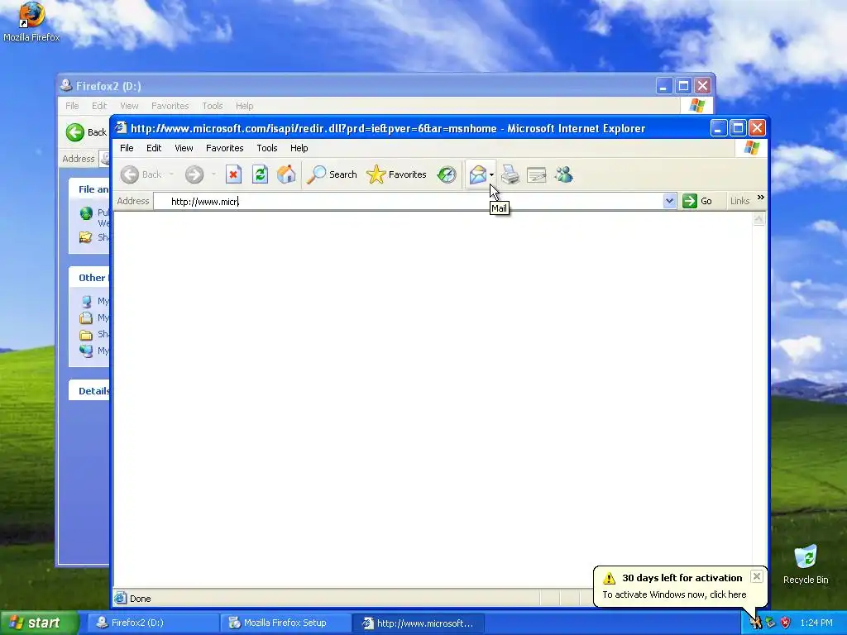Click the Mail envelope icon
Image resolution: width=847 pixels, height=635 pixels.
click(477, 174)
